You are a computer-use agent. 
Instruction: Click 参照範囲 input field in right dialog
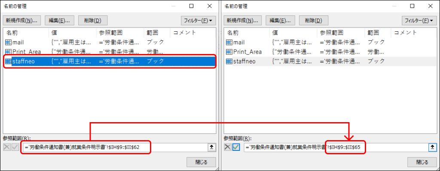tap(336, 147)
